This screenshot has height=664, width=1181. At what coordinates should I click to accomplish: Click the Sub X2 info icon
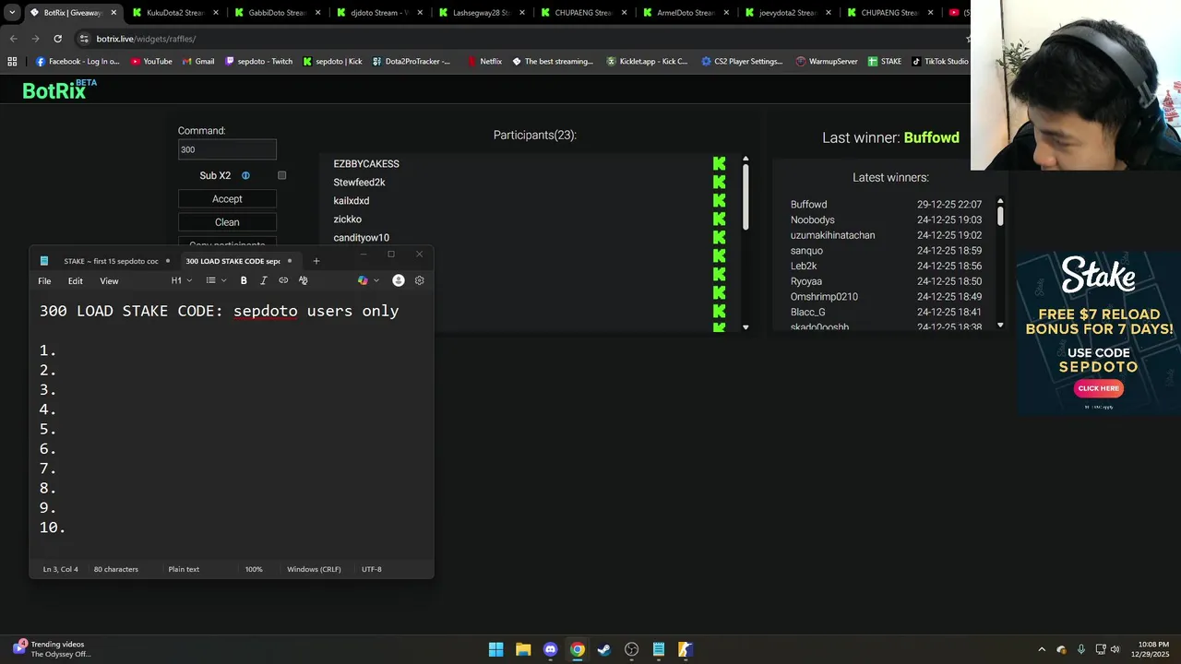(245, 175)
